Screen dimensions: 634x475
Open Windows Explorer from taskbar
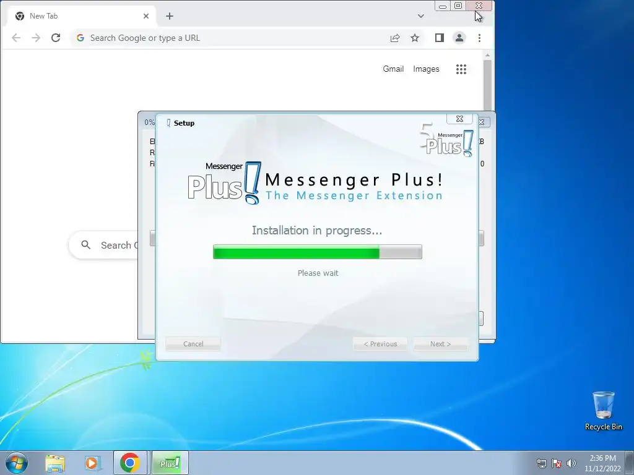[55, 463]
